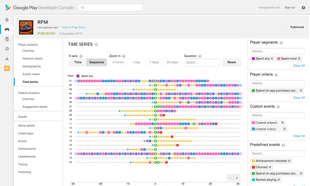Image resolution: width=310 pixels, height=186 pixels.
Task: Open the Android apps sidebar icon
Action: coord(7,20)
